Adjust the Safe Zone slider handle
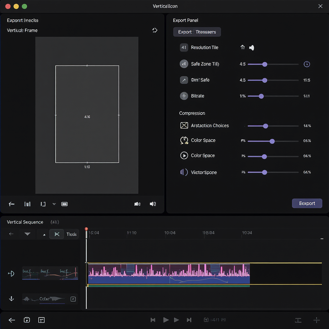This screenshot has height=329, width=329. point(265,64)
